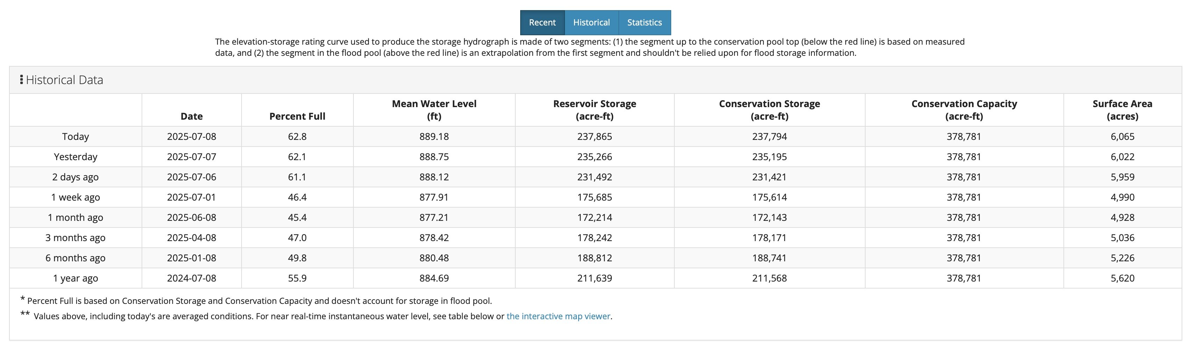
Task: Click reservoir storage value 237,865
Action: click(x=595, y=136)
